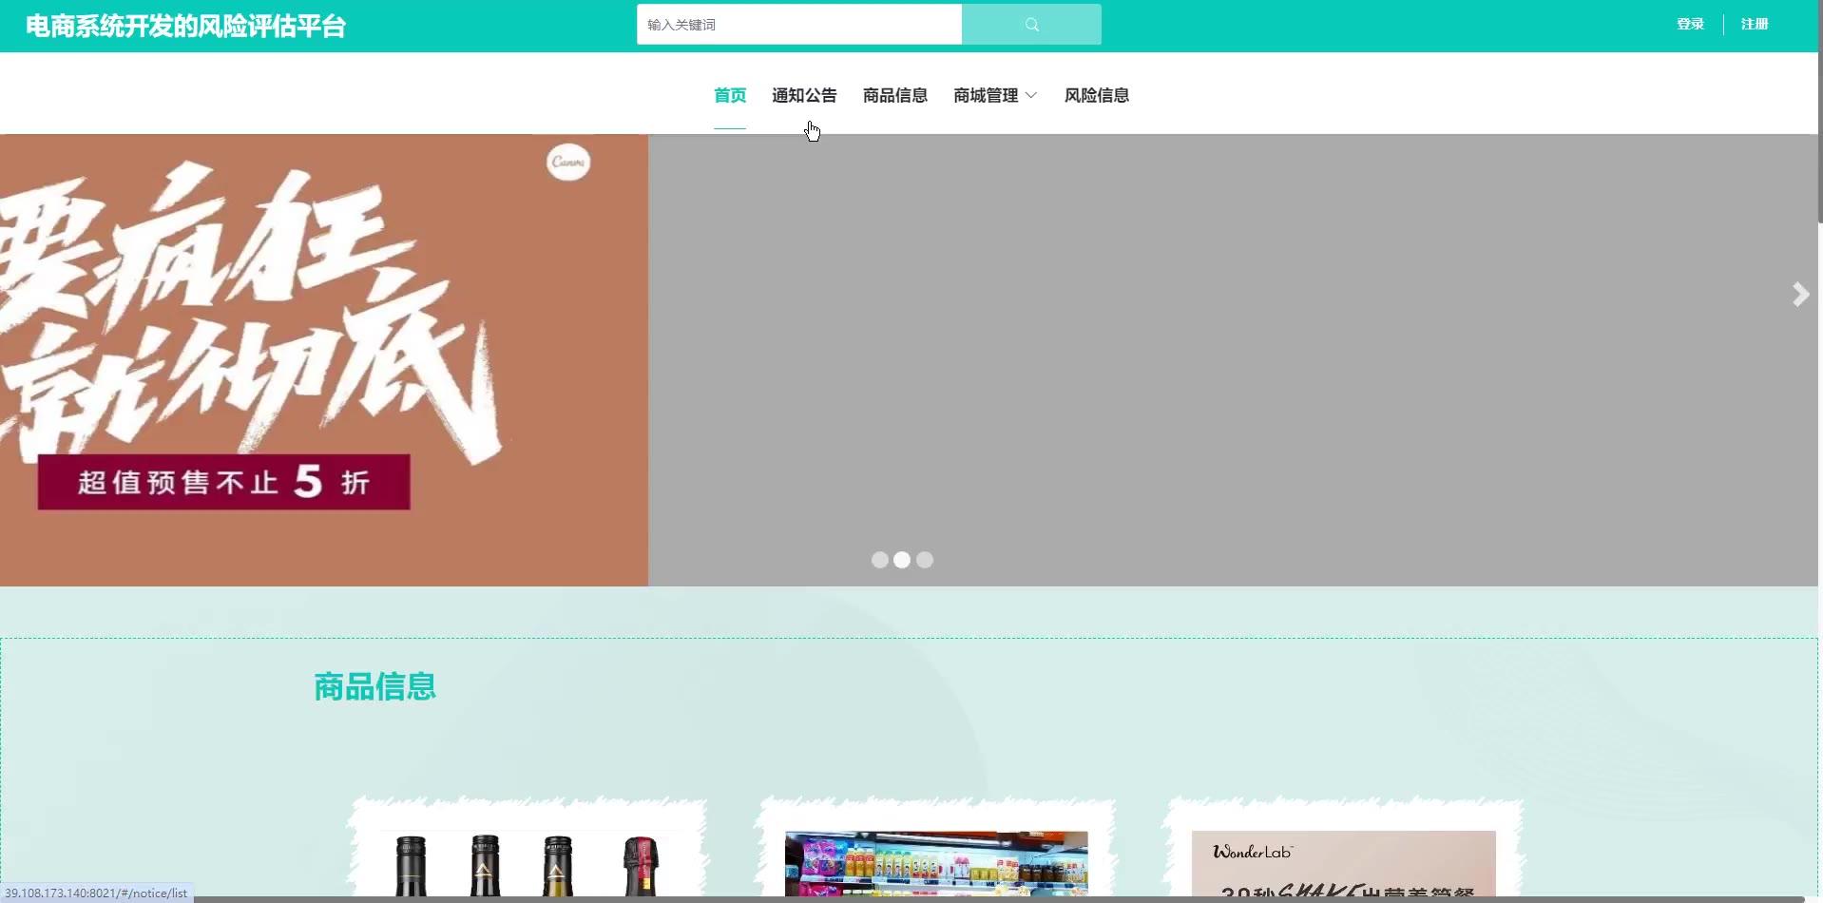Viewport: 1823px width, 903px height.
Task: Select the first carousel indicator dot
Action: (x=880, y=560)
